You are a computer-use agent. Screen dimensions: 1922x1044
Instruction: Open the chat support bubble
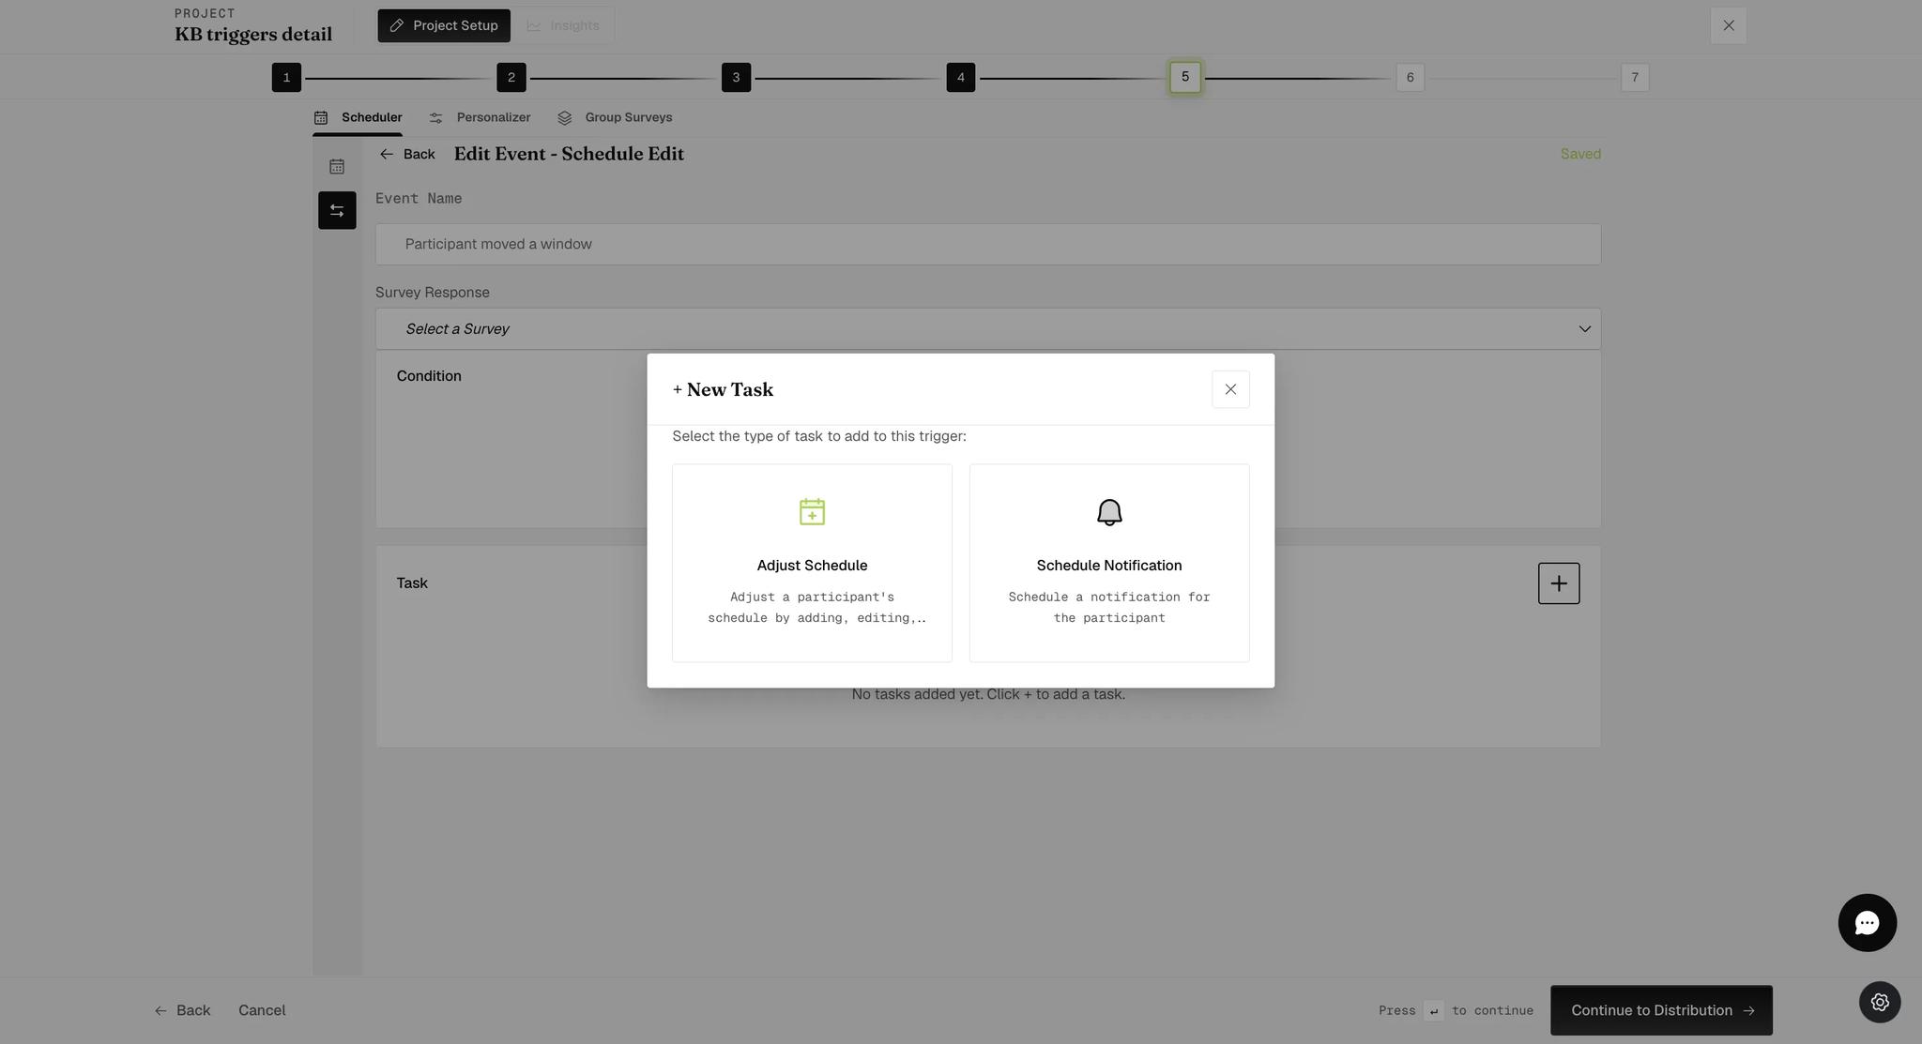pyautogui.click(x=1867, y=923)
